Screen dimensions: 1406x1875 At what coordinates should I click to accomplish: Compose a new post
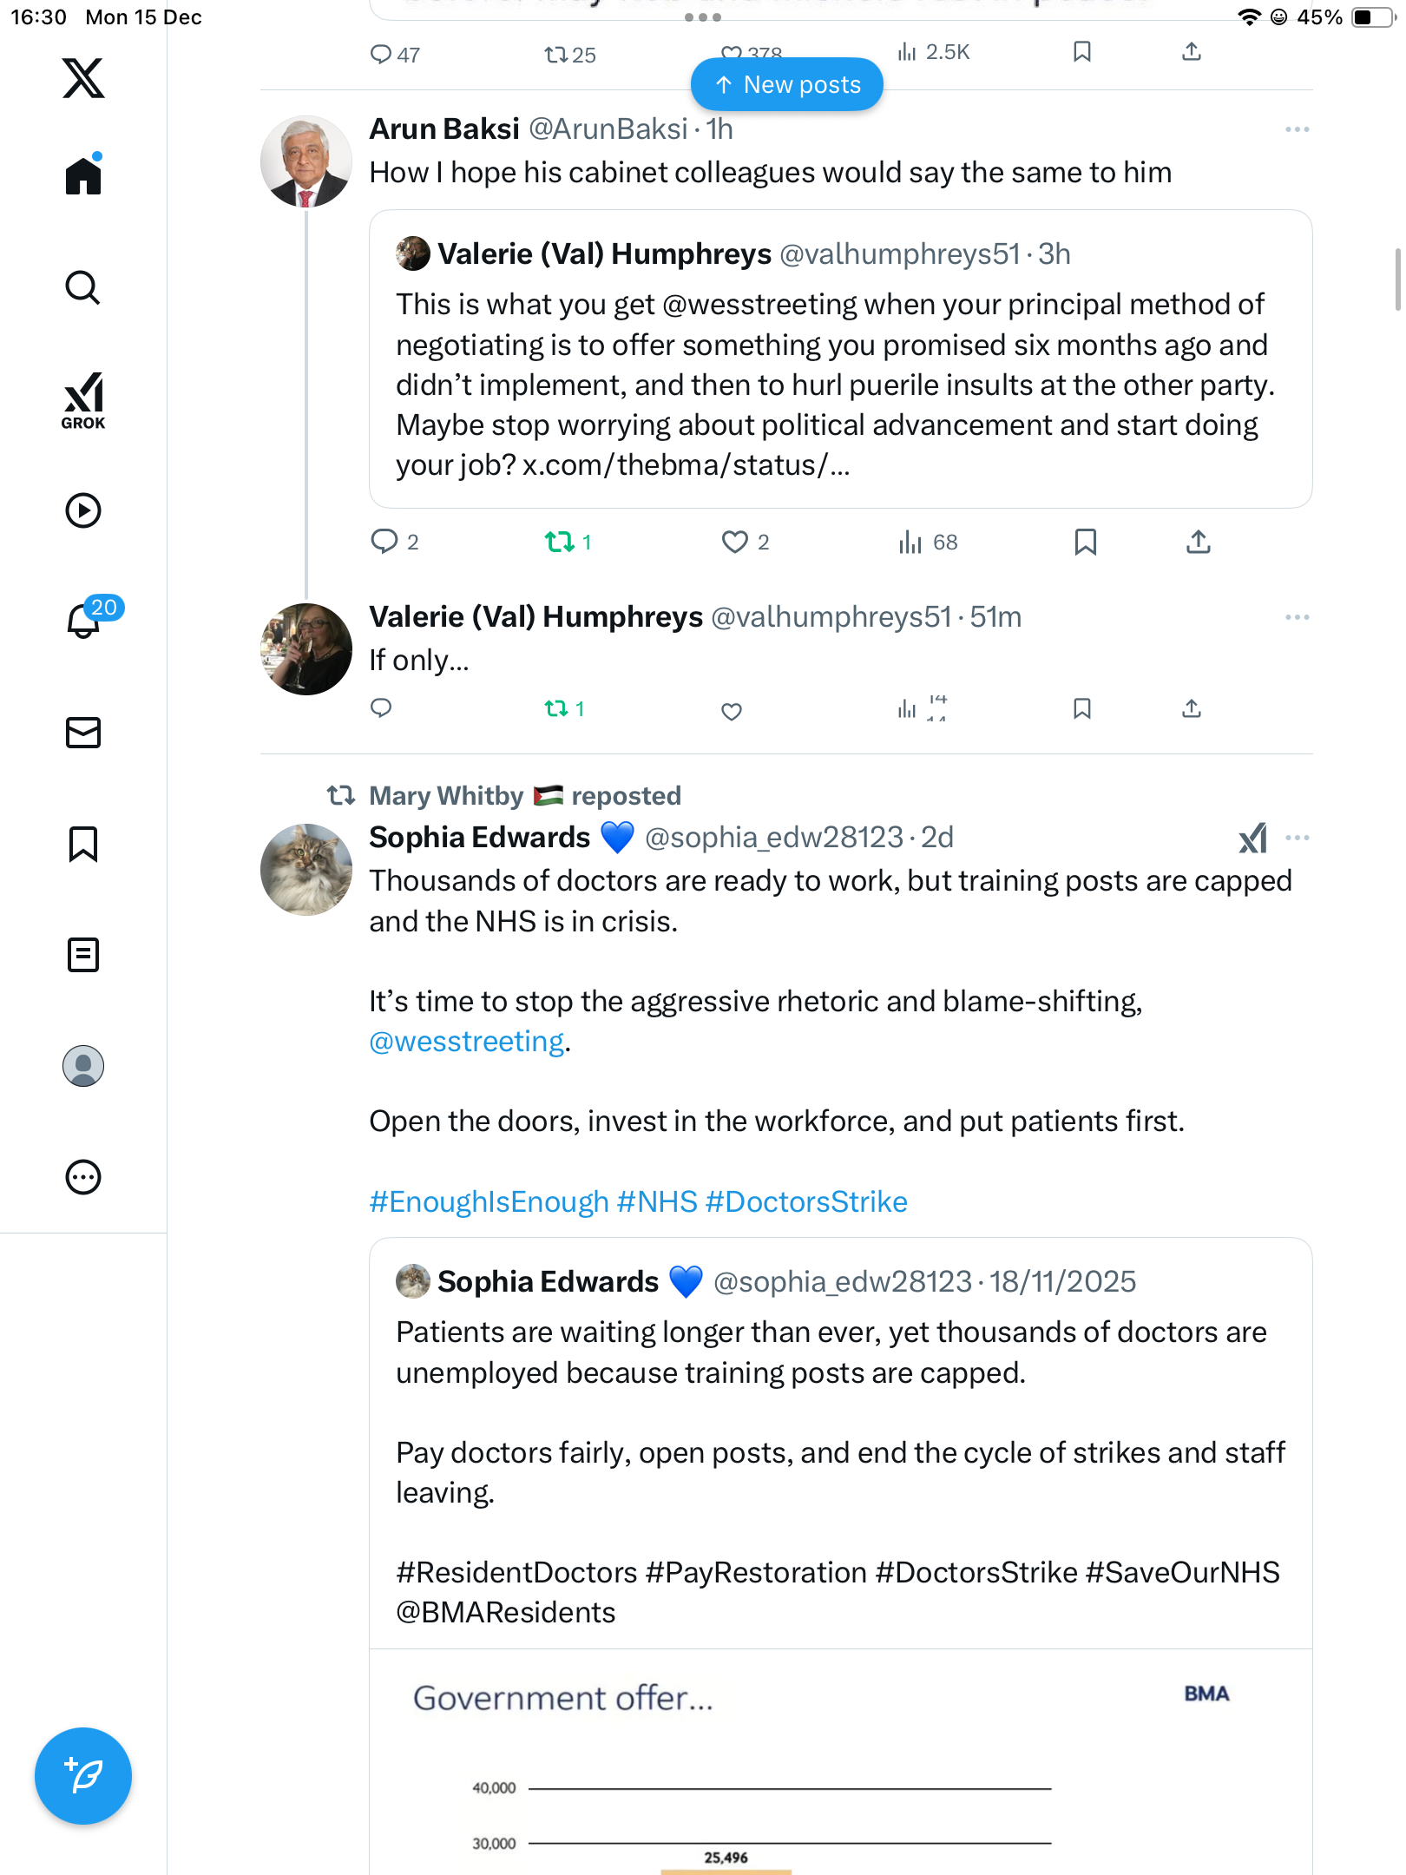coord(83,1776)
